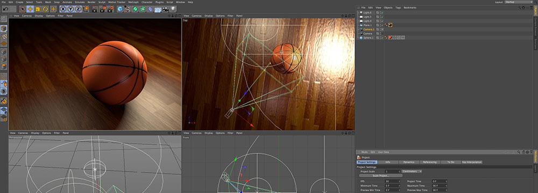Viewport: 538px width, 193px height.
Task: Click the Scale Project... button
Action: (x=380, y=175)
